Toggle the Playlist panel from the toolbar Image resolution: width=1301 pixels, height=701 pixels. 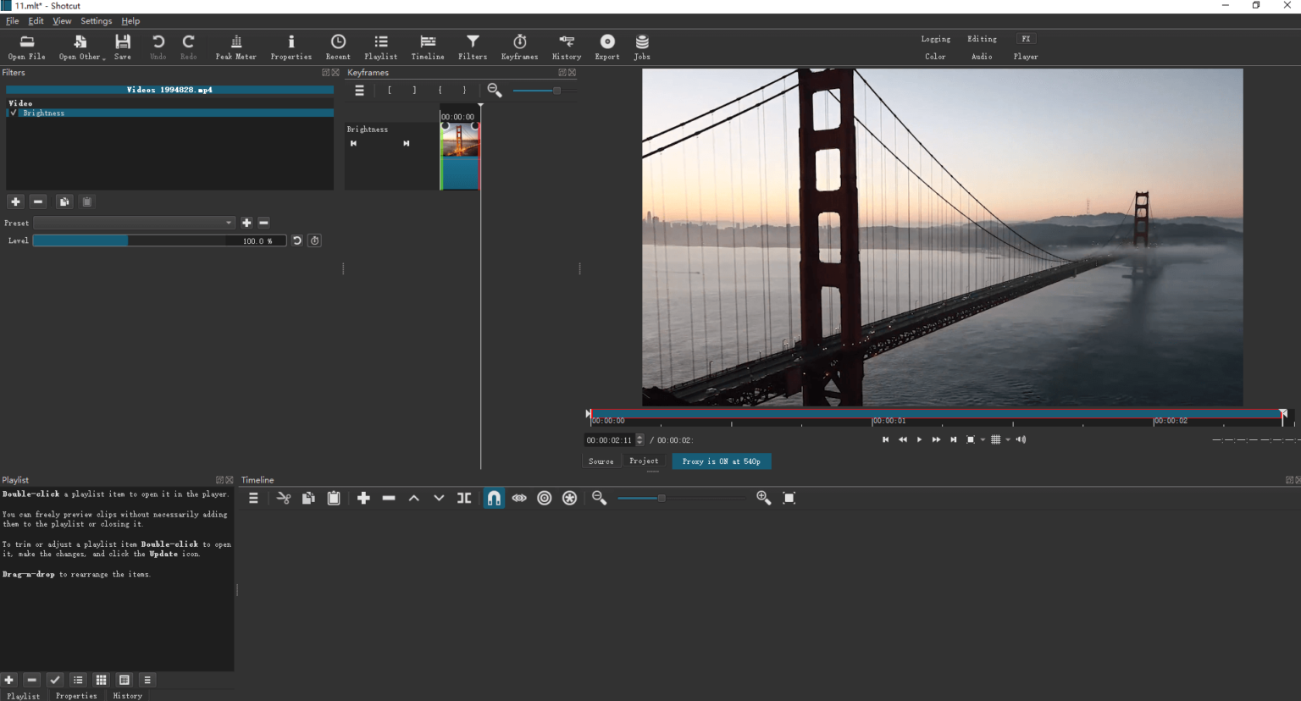[x=380, y=47]
